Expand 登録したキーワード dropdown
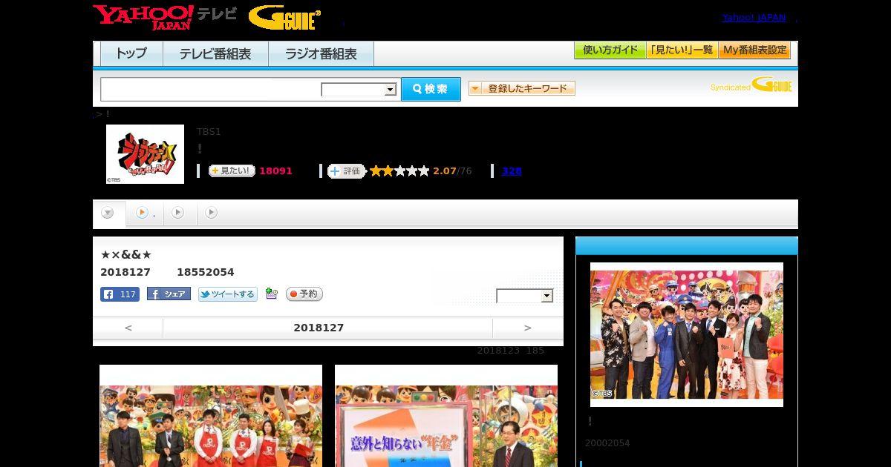Image resolution: width=891 pixels, height=467 pixels. (522, 88)
